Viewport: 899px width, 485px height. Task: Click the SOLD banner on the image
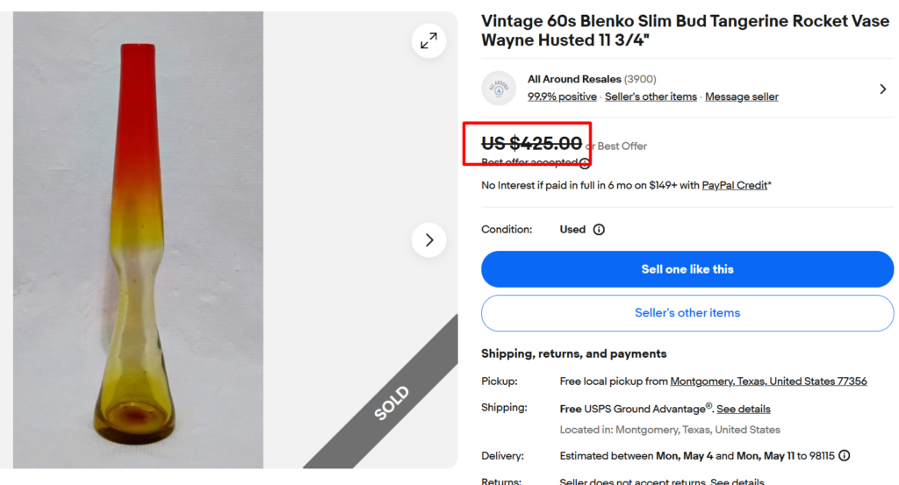point(392,403)
